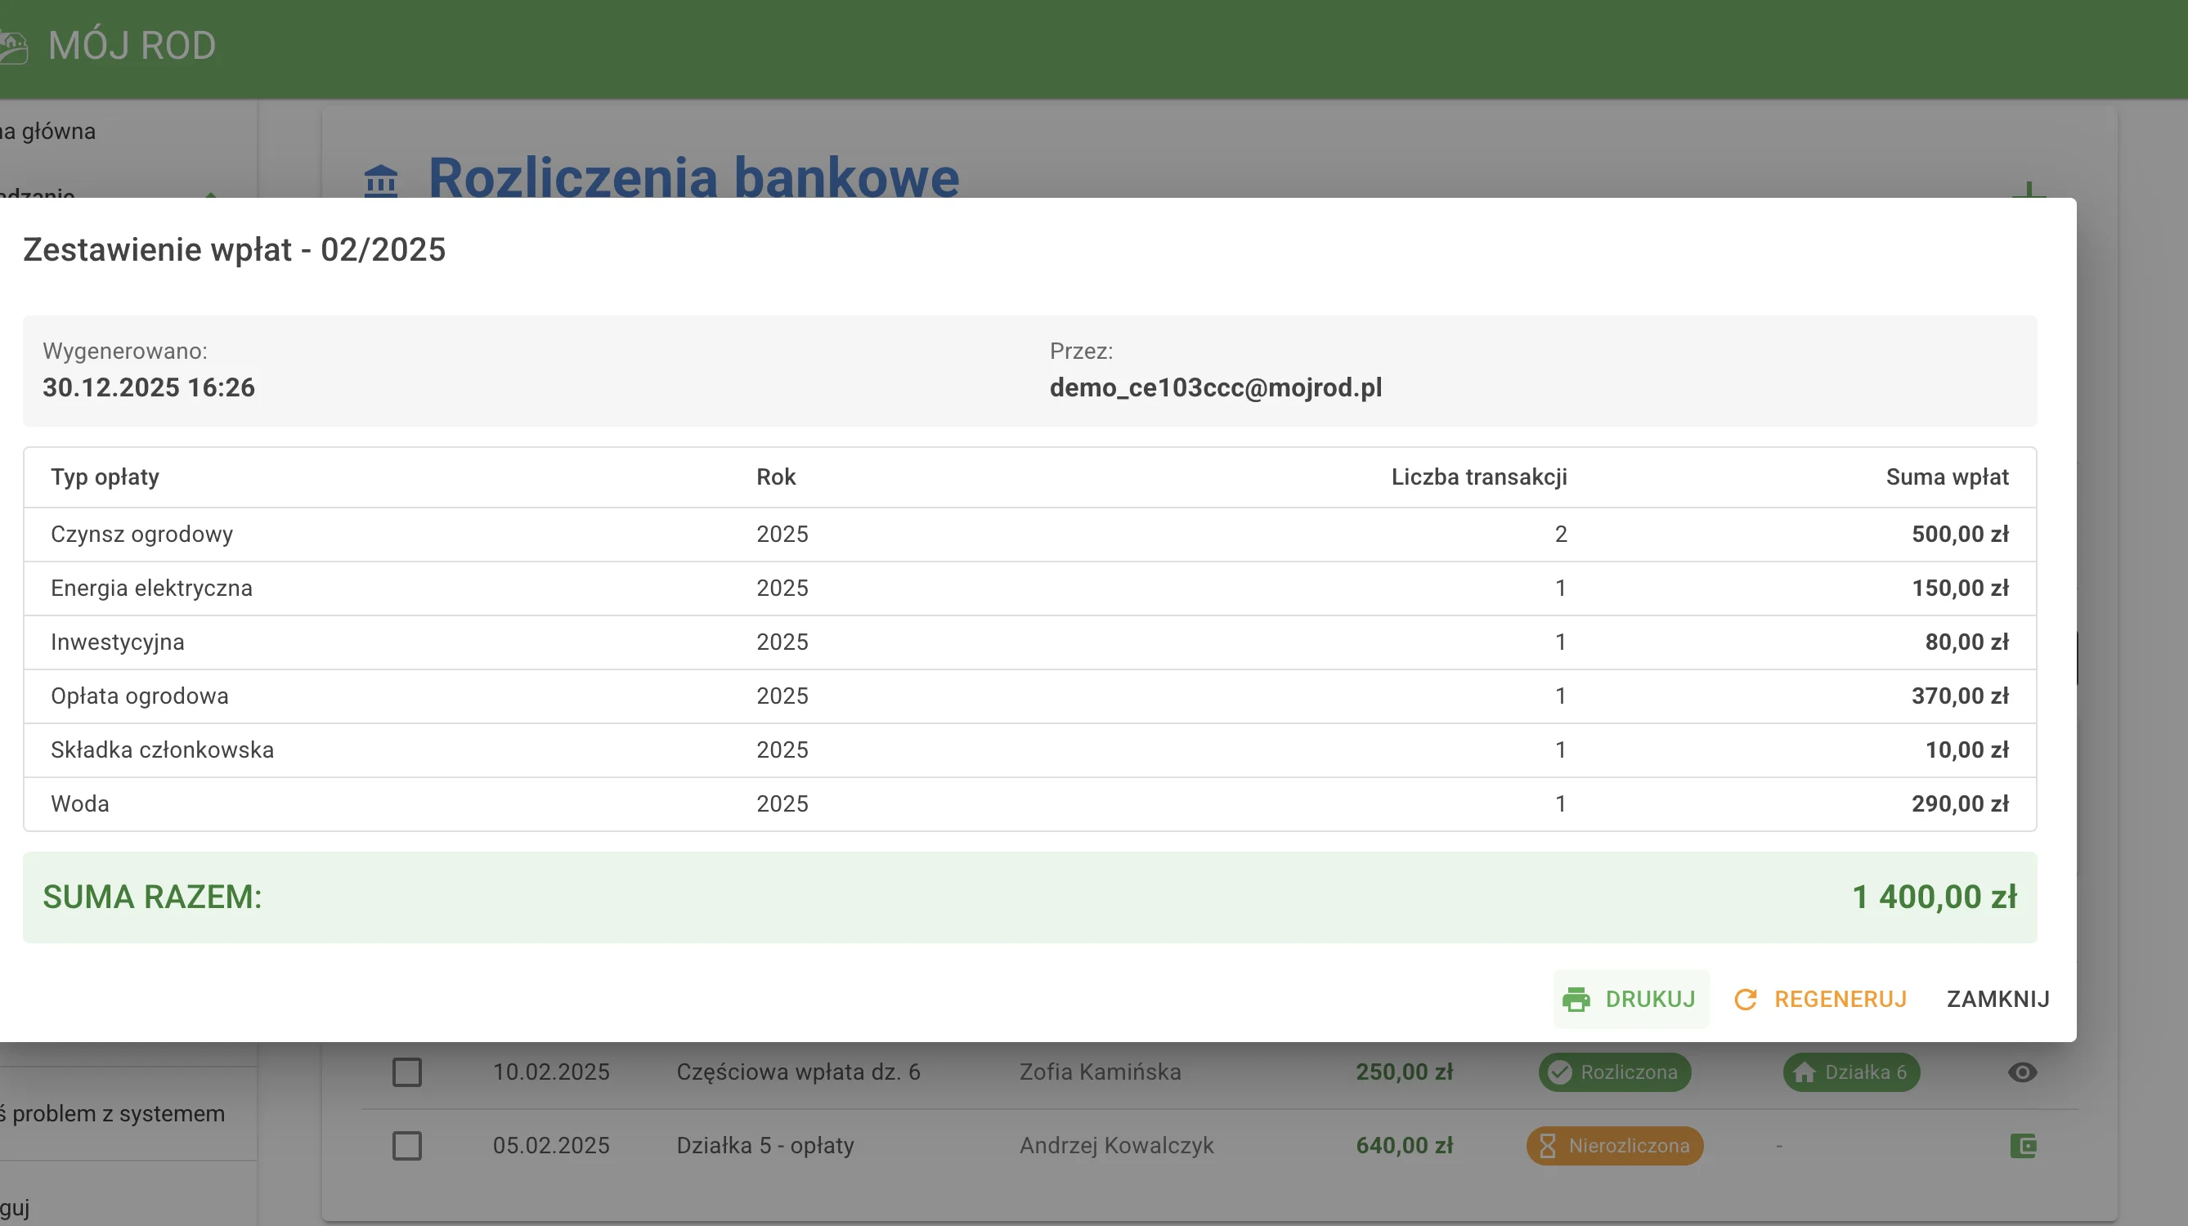Click the eye icon on Zofia Kamińska row

(x=2022, y=1072)
